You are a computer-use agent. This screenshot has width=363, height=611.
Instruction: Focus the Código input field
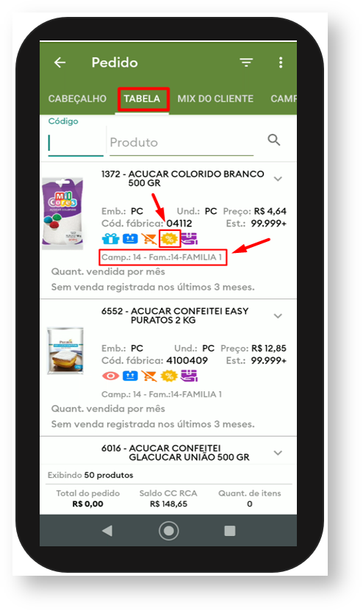(x=76, y=143)
